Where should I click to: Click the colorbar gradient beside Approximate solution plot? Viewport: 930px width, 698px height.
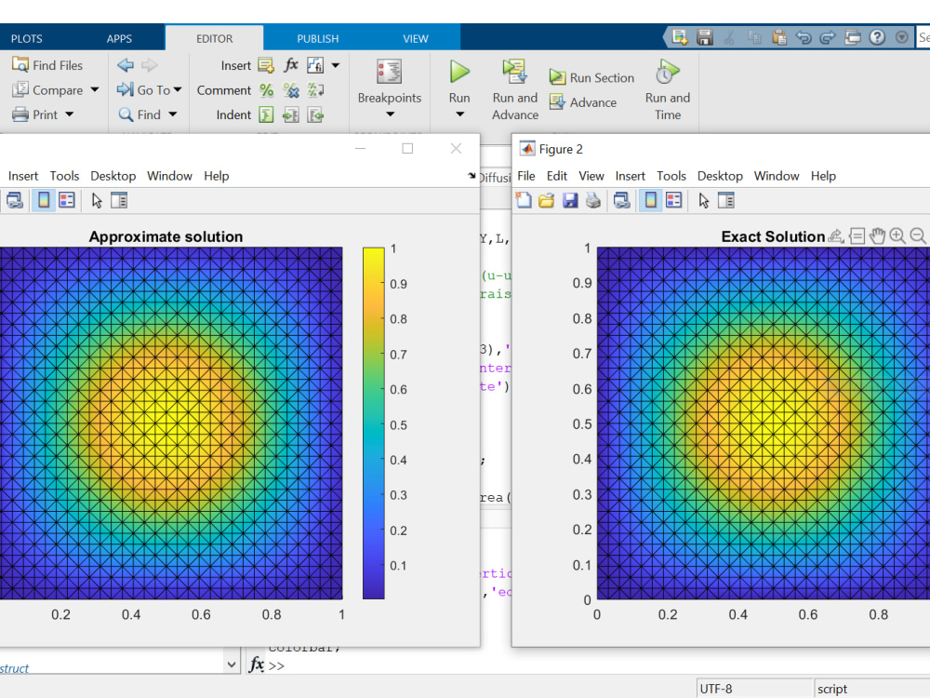click(x=372, y=419)
